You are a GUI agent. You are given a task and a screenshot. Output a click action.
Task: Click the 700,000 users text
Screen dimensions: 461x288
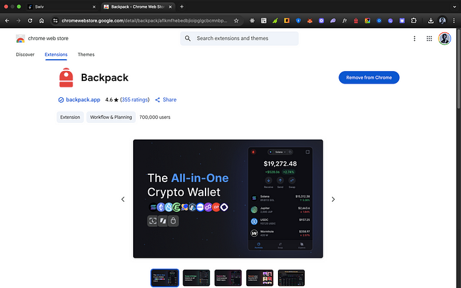(155, 117)
